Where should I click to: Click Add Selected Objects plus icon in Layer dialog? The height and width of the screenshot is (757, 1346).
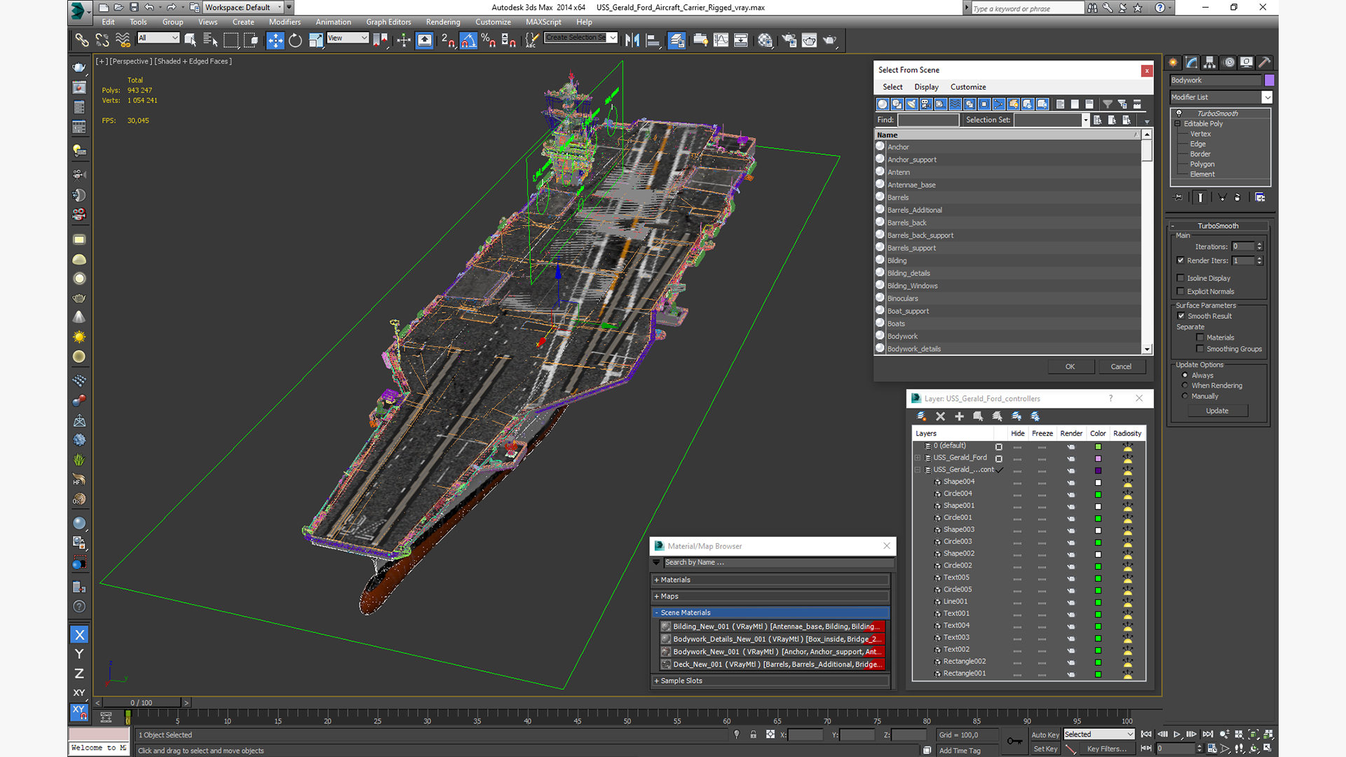pos(959,416)
